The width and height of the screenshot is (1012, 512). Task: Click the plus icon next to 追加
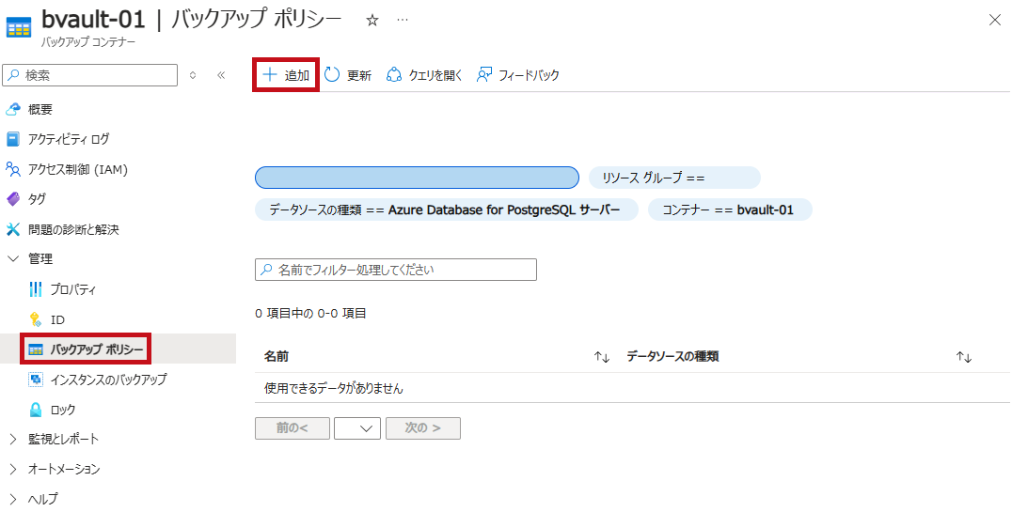click(269, 75)
